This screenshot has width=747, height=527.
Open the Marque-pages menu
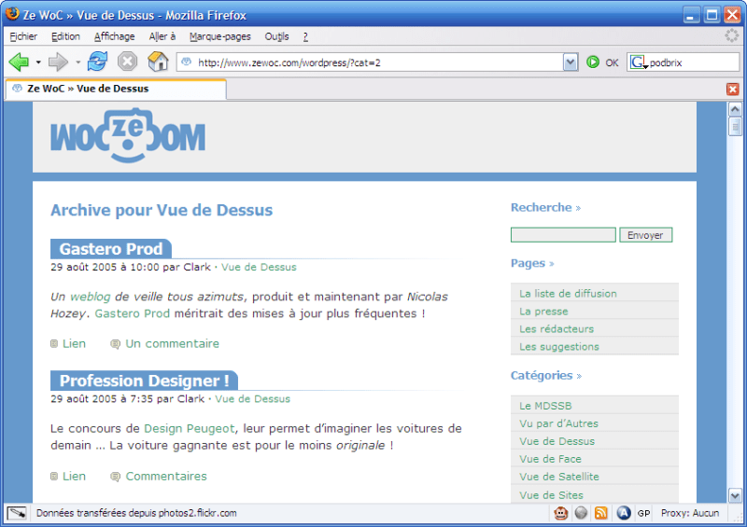pos(219,36)
